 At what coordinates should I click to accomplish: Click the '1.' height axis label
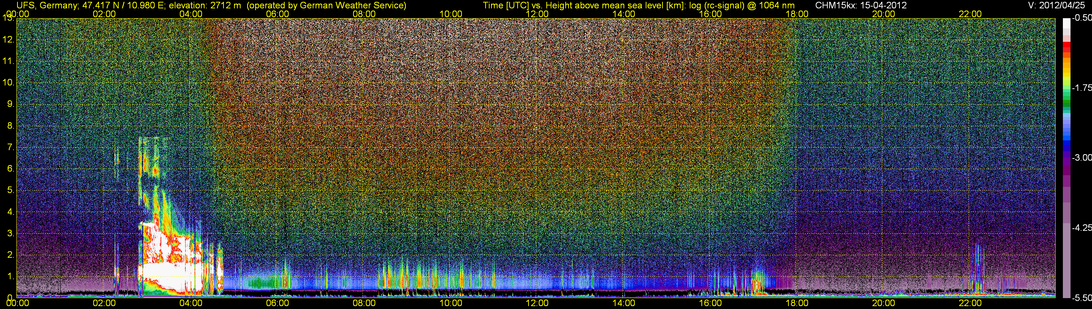(x=11, y=276)
